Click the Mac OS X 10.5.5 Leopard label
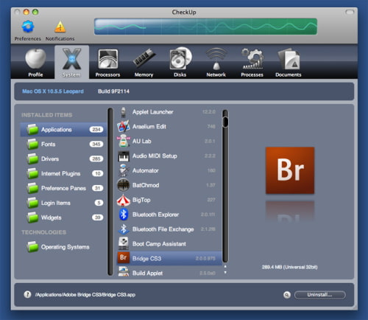This screenshot has height=320, width=368. (x=53, y=91)
